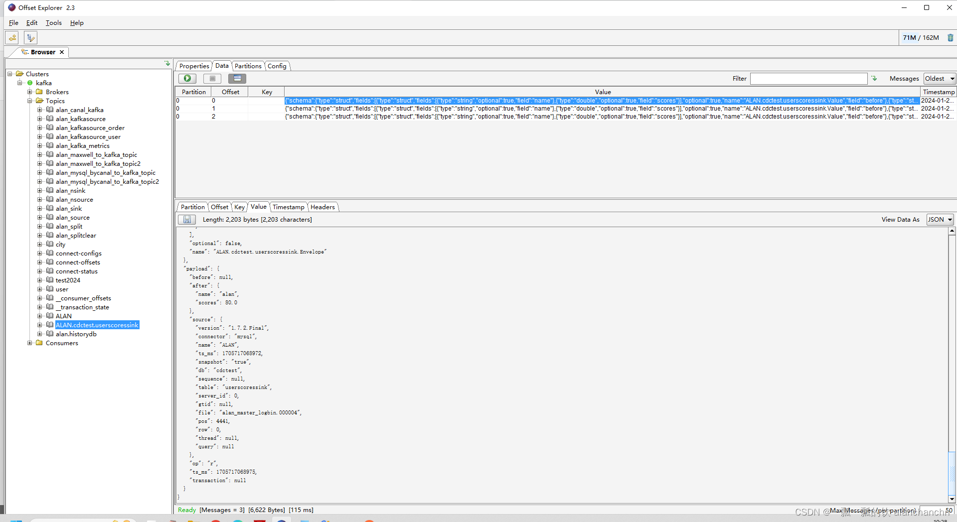This screenshot has height=522, width=957.
Task: Click the Value column header
Action: (603, 92)
